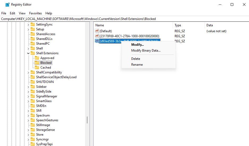Click the tree pane vertical scrollbar thumb
Viewport: 249px width, 146px height.
coord(87,120)
